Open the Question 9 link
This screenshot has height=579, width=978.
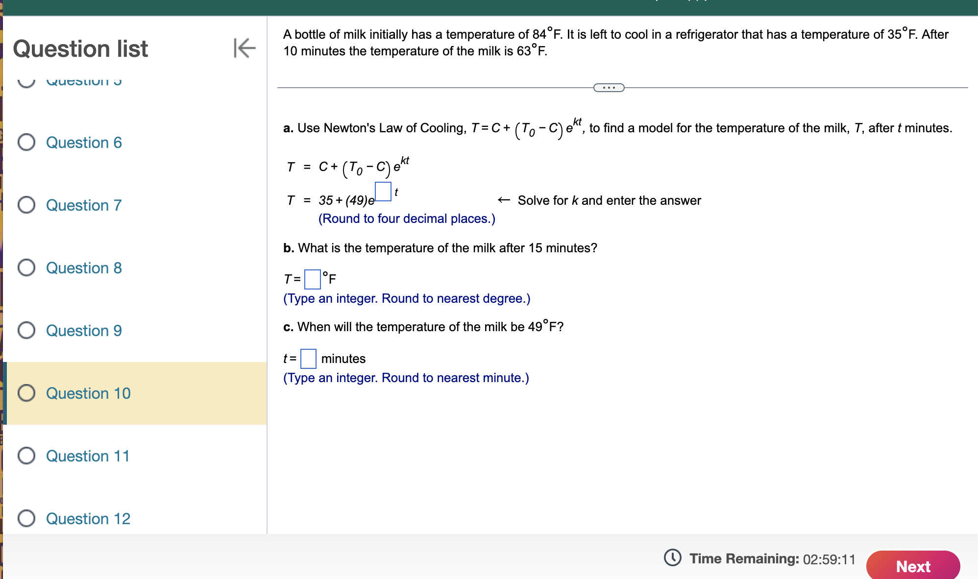[84, 331]
